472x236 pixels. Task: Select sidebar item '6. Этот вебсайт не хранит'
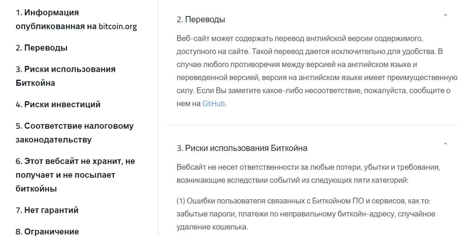75,175
